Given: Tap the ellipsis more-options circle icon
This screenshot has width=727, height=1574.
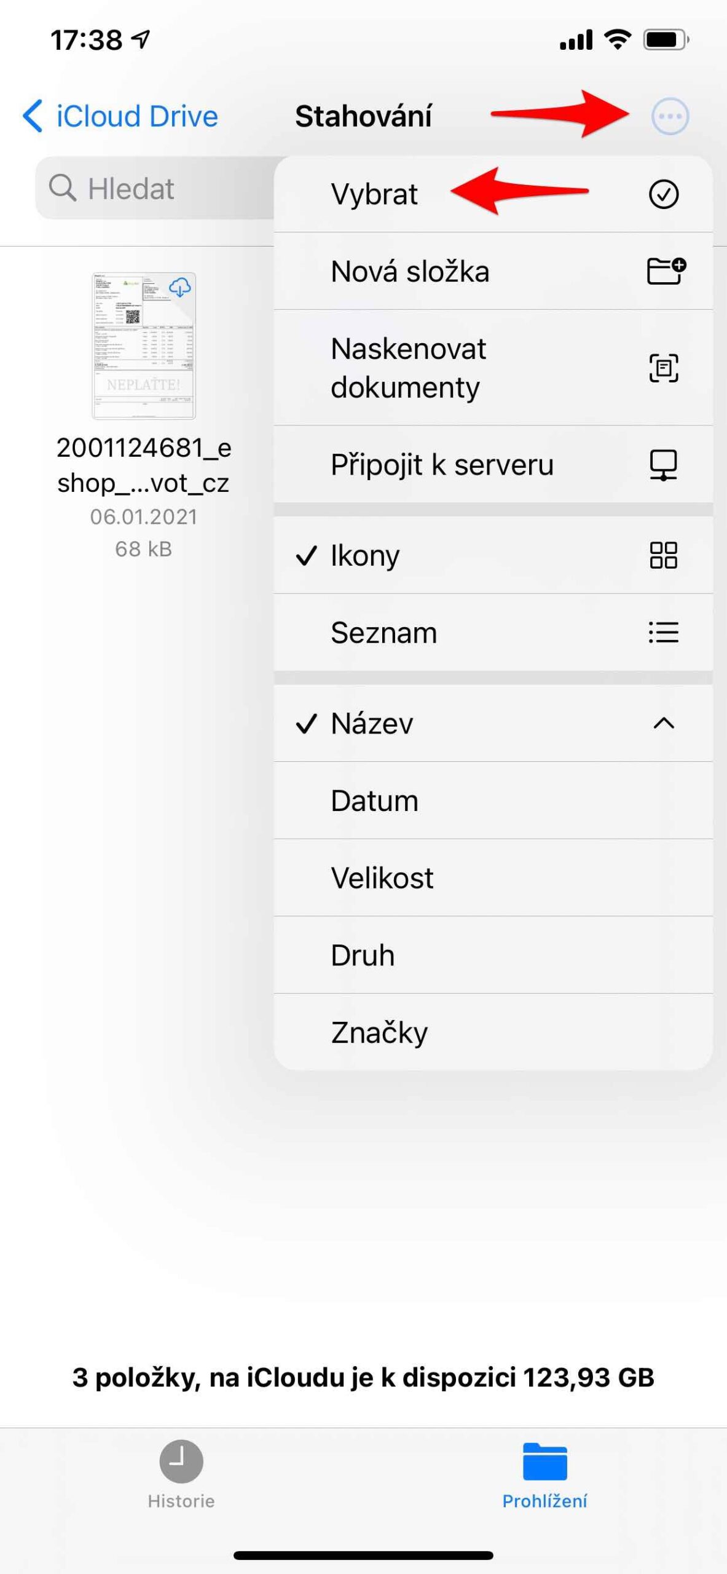Looking at the screenshot, I should point(669,116).
